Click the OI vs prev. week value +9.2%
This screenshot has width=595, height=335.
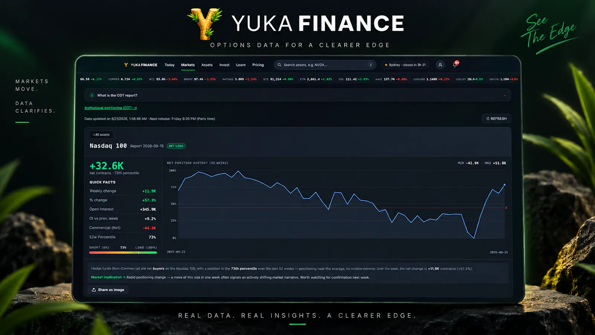pos(150,219)
